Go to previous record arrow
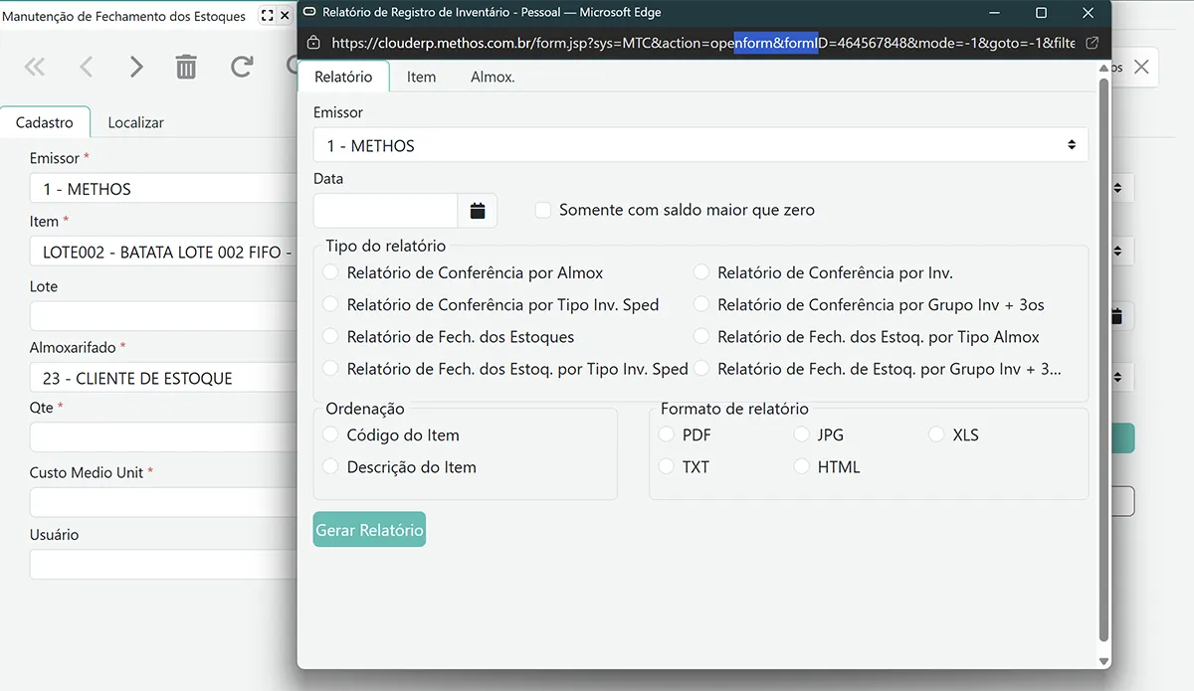The image size is (1194, 691). (x=86, y=67)
